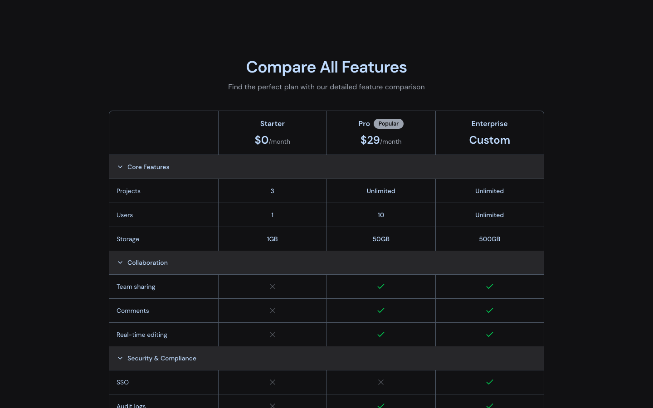Select the Enterprise plan column header

pyautogui.click(x=489, y=124)
